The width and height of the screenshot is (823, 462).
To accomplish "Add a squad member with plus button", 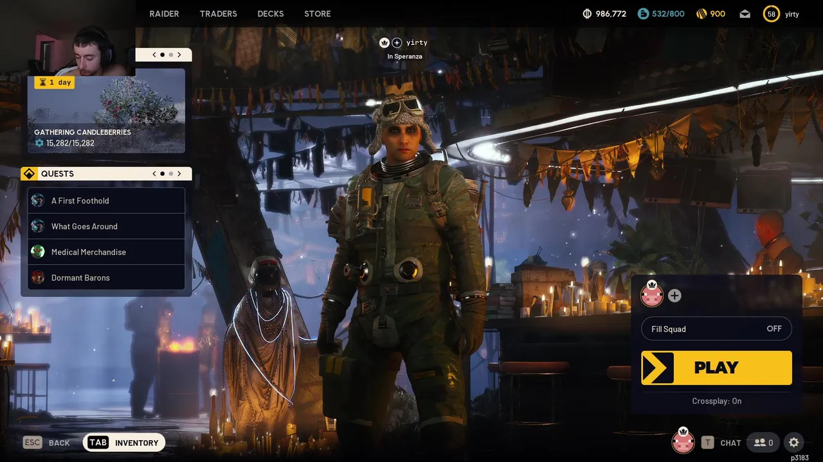I will [674, 295].
